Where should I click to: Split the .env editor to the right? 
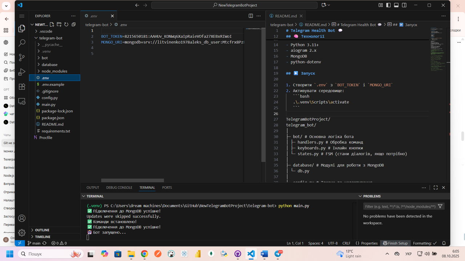pyautogui.click(x=251, y=16)
